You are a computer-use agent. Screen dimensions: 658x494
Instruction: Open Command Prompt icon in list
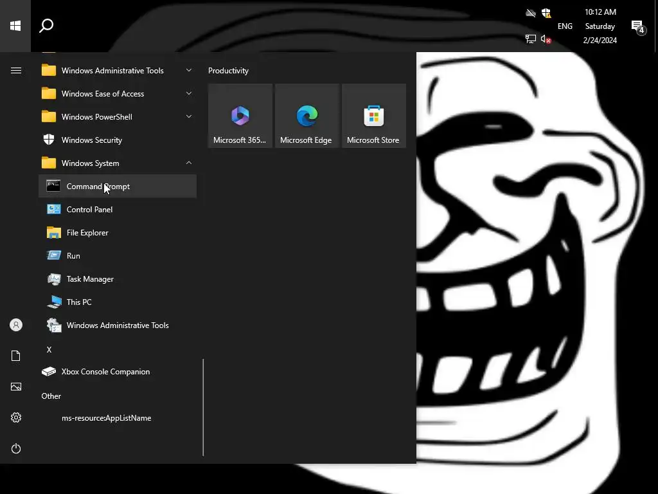53,186
